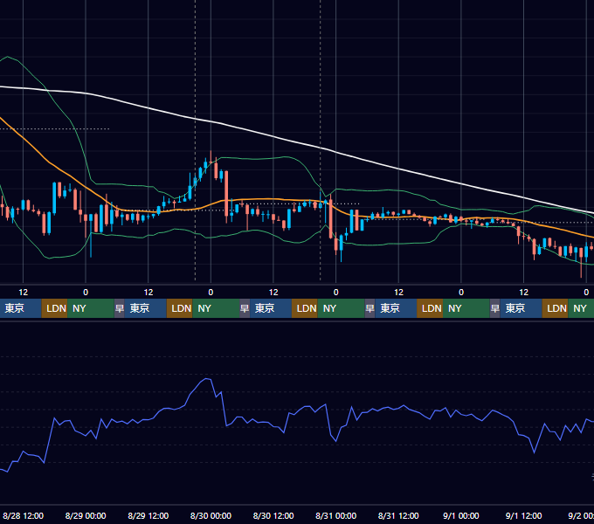
Task: Select the LDN session block for 8/29
Action: tap(180, 308)
